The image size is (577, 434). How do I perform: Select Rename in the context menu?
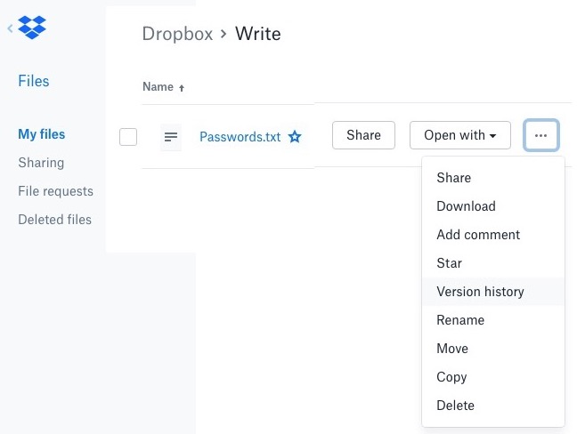click(x=493, y=320)
